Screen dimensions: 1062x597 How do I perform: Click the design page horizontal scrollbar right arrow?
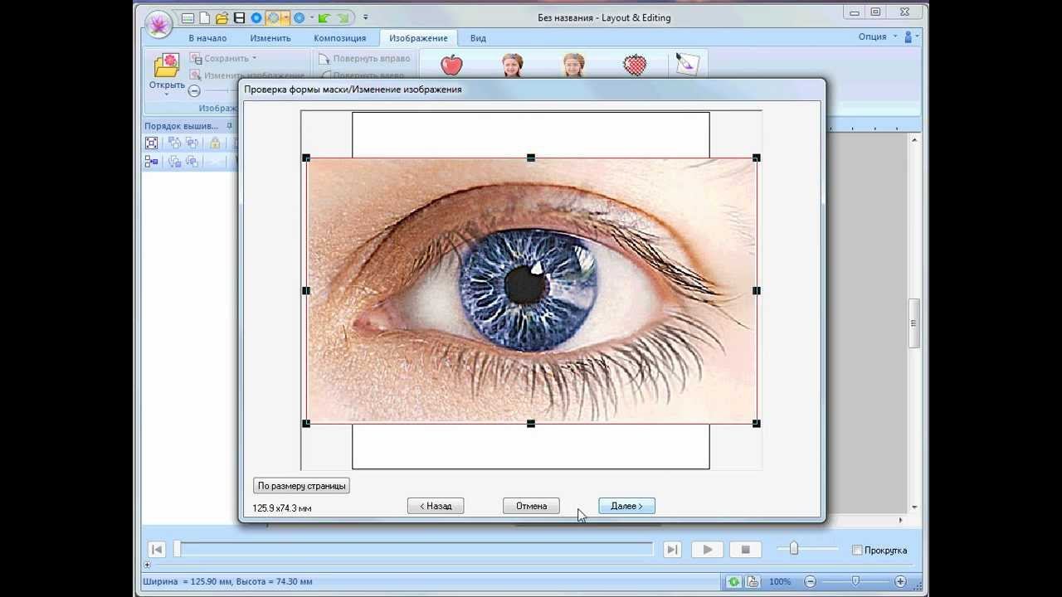click(x=901, y=520)
